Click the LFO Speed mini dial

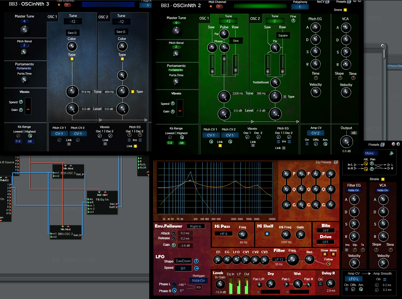[196, 268]
